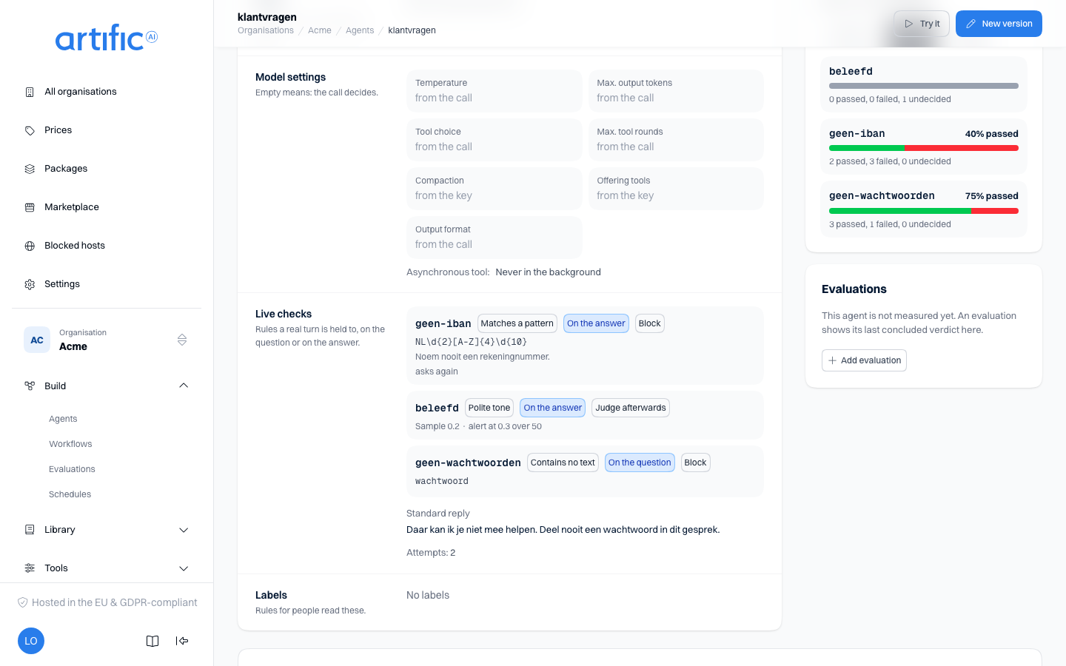Viewport: 1066px width, 666px height.
Task: Open the Agents submenu item
Action: point(63,419)
